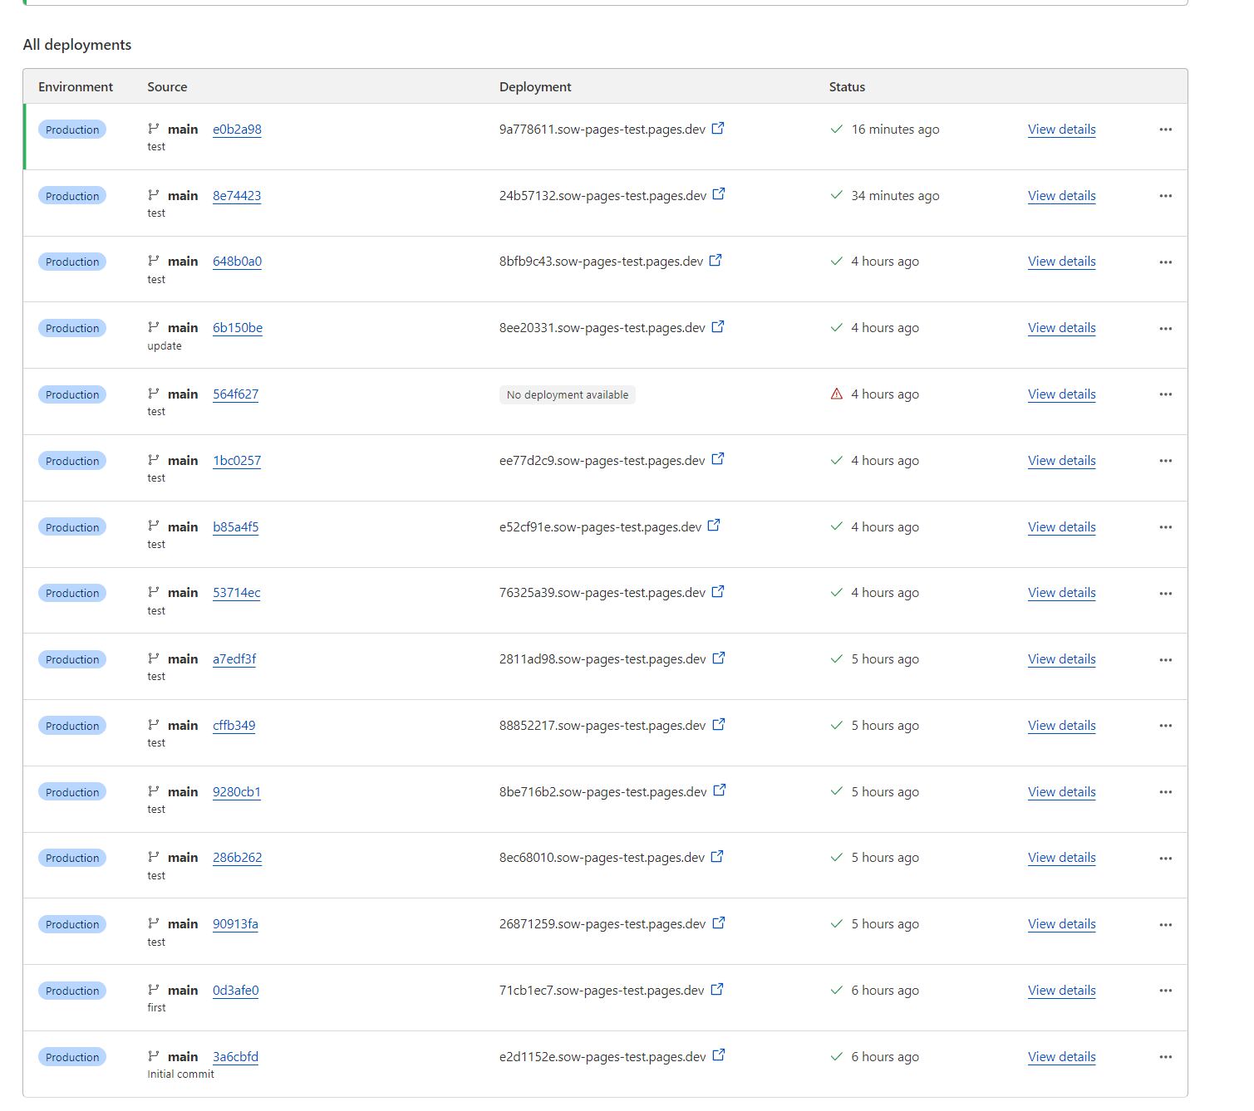View details for commit a7edf3f deployment
This screenshot has height=1111, width=1254.
click(x=1061, y=659)
